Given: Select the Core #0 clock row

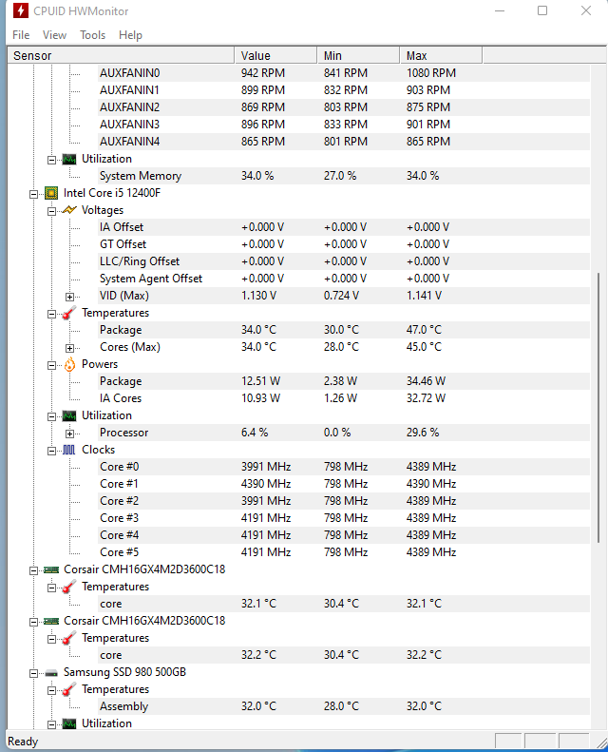Looking at the screenshot, I should coord(344,467).
